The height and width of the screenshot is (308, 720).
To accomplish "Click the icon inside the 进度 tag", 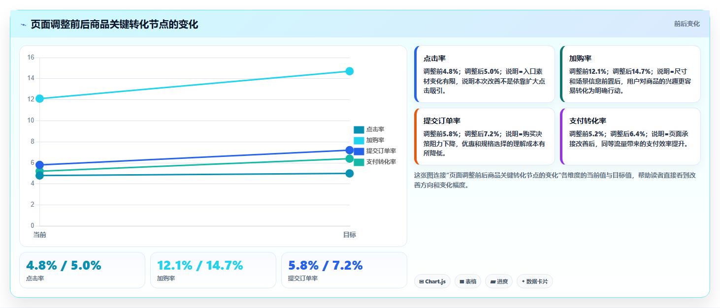I will [x=493, y=282].
